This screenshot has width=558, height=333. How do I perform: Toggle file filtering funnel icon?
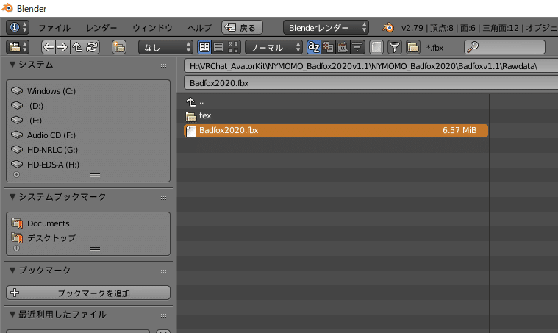pyautogui.click(x=394, y=47)
